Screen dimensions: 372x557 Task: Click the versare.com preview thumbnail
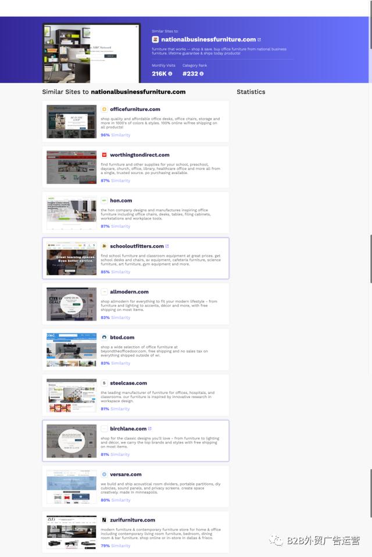click(71, 487)
